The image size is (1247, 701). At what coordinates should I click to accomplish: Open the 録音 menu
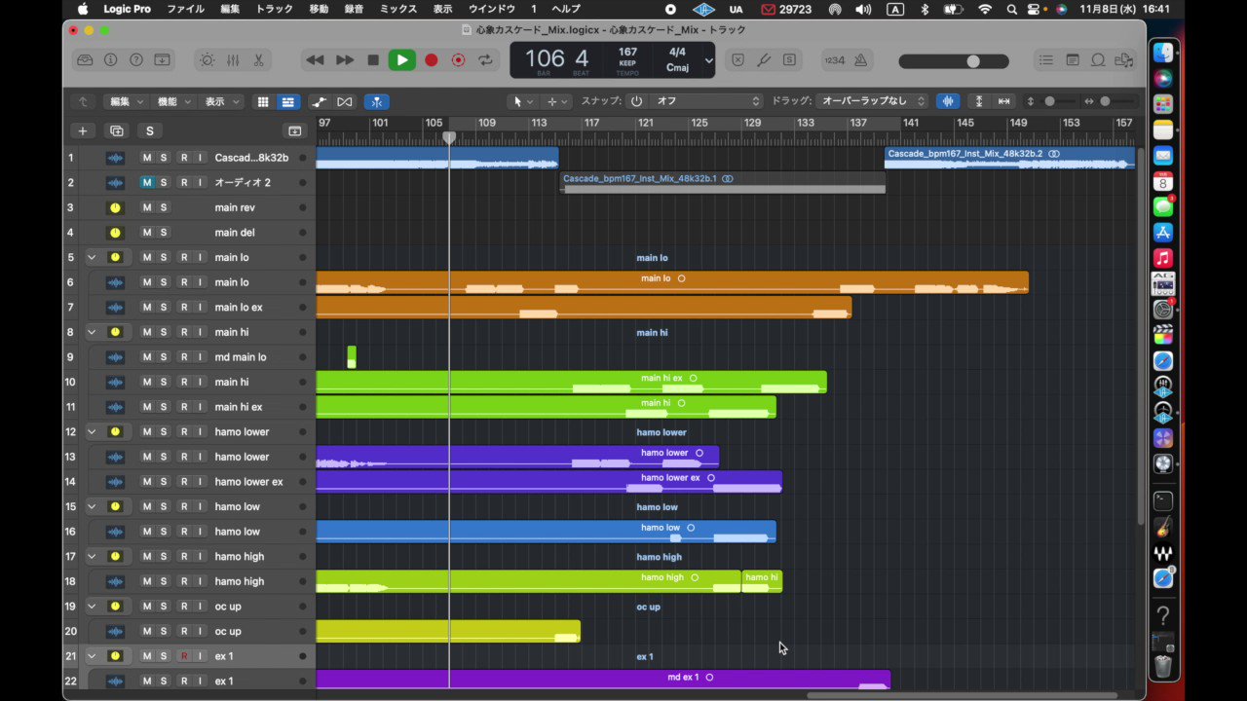pyautogui.click(x=355, y=9)
